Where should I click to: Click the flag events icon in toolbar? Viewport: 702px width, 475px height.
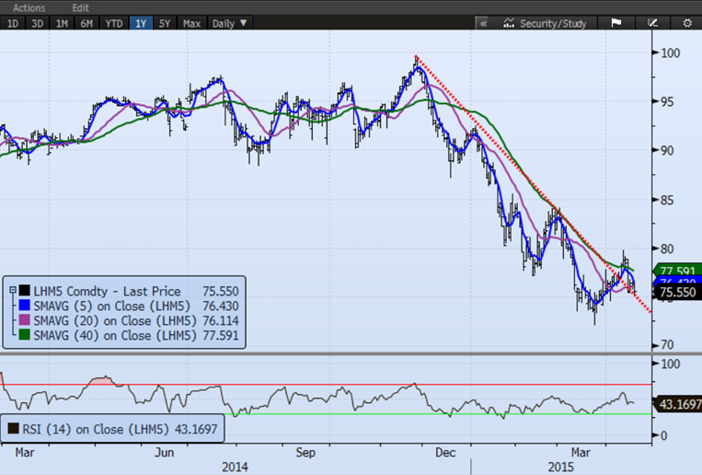pyautogui.click(x=616, y=22)
